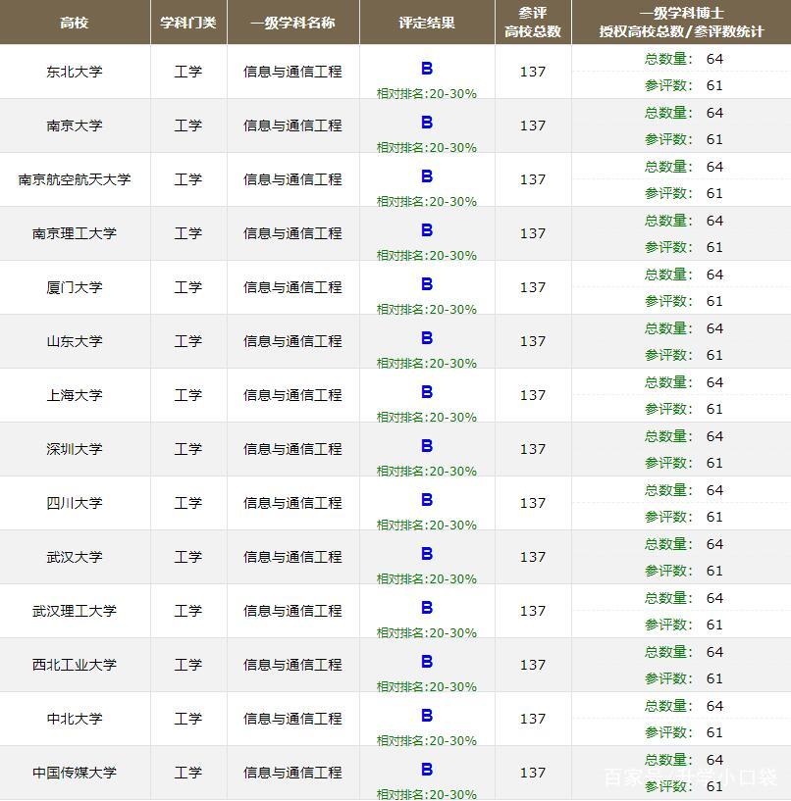Select 相对排名:20-30% in 四川大学 row
The height and width of the screenshot is (801, 791).
tap(427, 526)
